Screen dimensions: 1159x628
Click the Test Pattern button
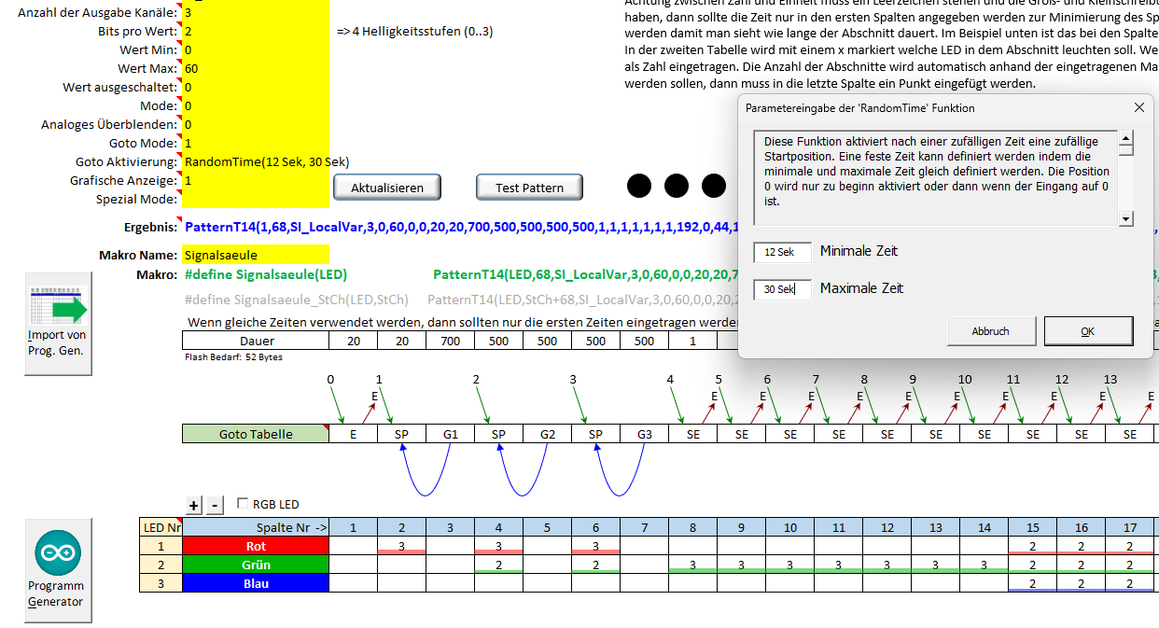click(529, 188)
